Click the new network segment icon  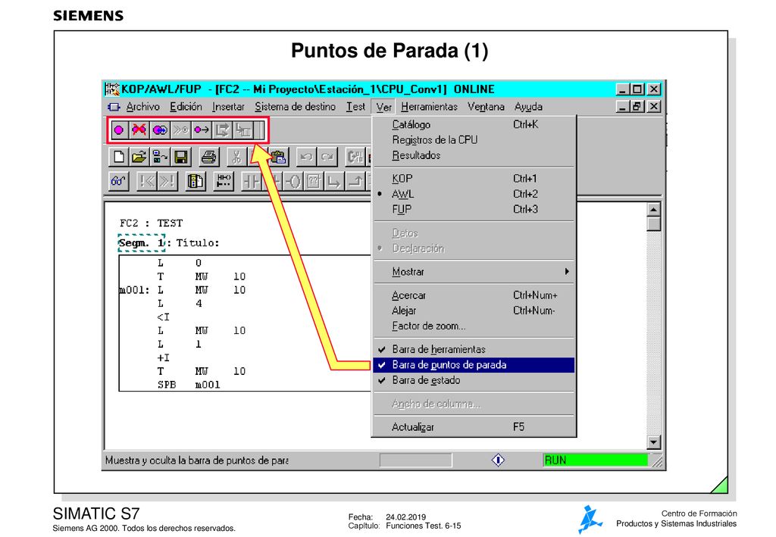pyautogui.click(x=224, y=182)
